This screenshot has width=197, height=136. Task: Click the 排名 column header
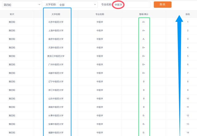coord(188,14)
